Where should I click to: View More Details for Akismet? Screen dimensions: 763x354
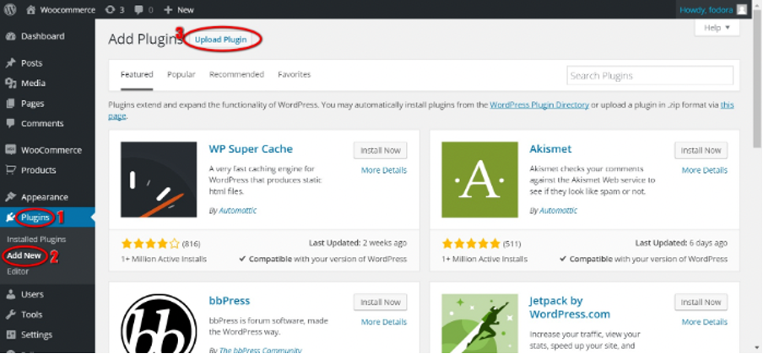705,170
